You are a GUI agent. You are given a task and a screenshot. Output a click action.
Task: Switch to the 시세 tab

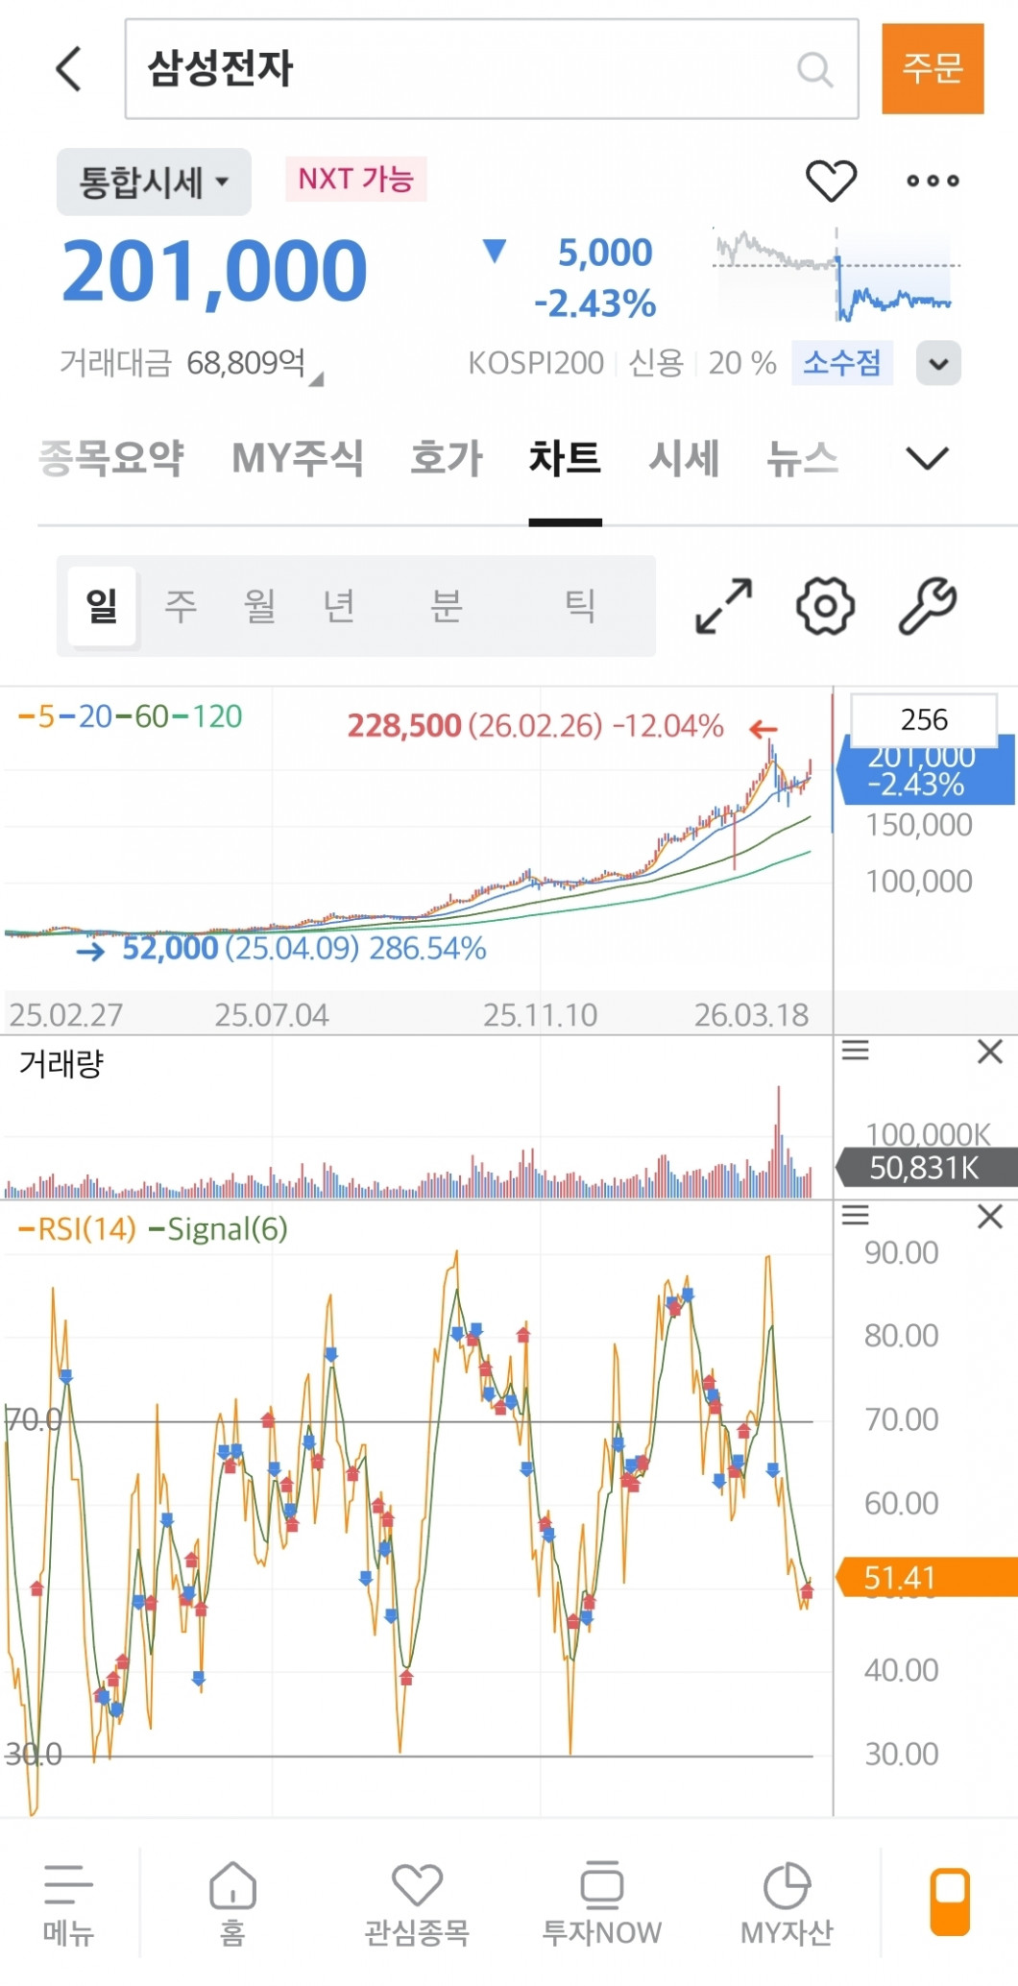tap(684, 458)
